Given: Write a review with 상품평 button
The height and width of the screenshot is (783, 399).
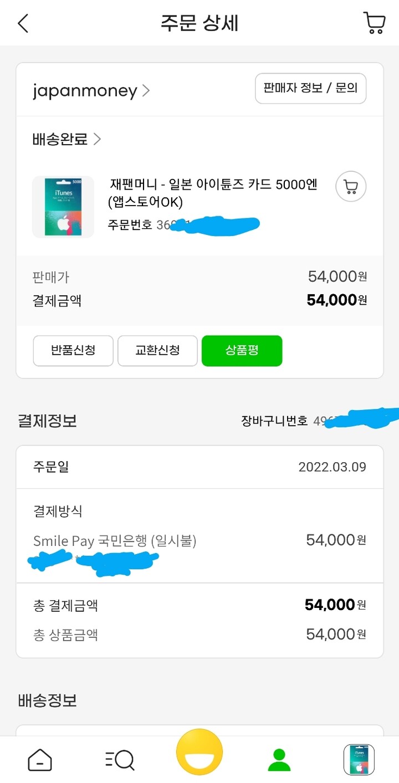Looking at the screenshot, I should pos(242,351).
